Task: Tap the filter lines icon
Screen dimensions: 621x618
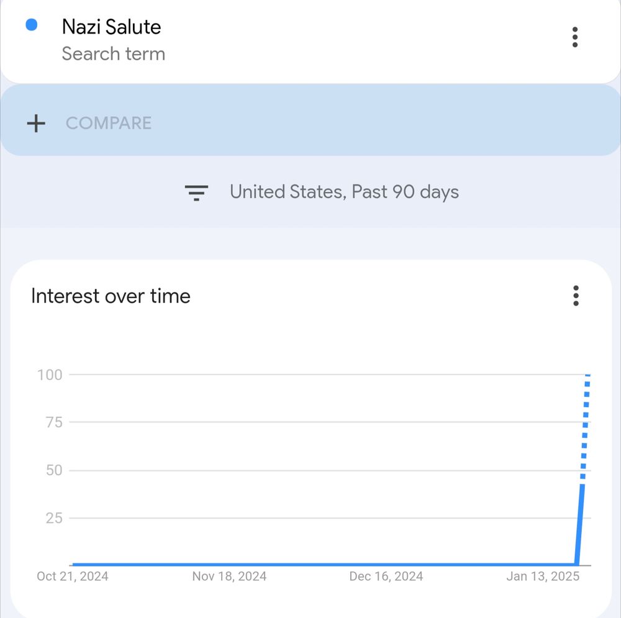Action: coord(196,192)
